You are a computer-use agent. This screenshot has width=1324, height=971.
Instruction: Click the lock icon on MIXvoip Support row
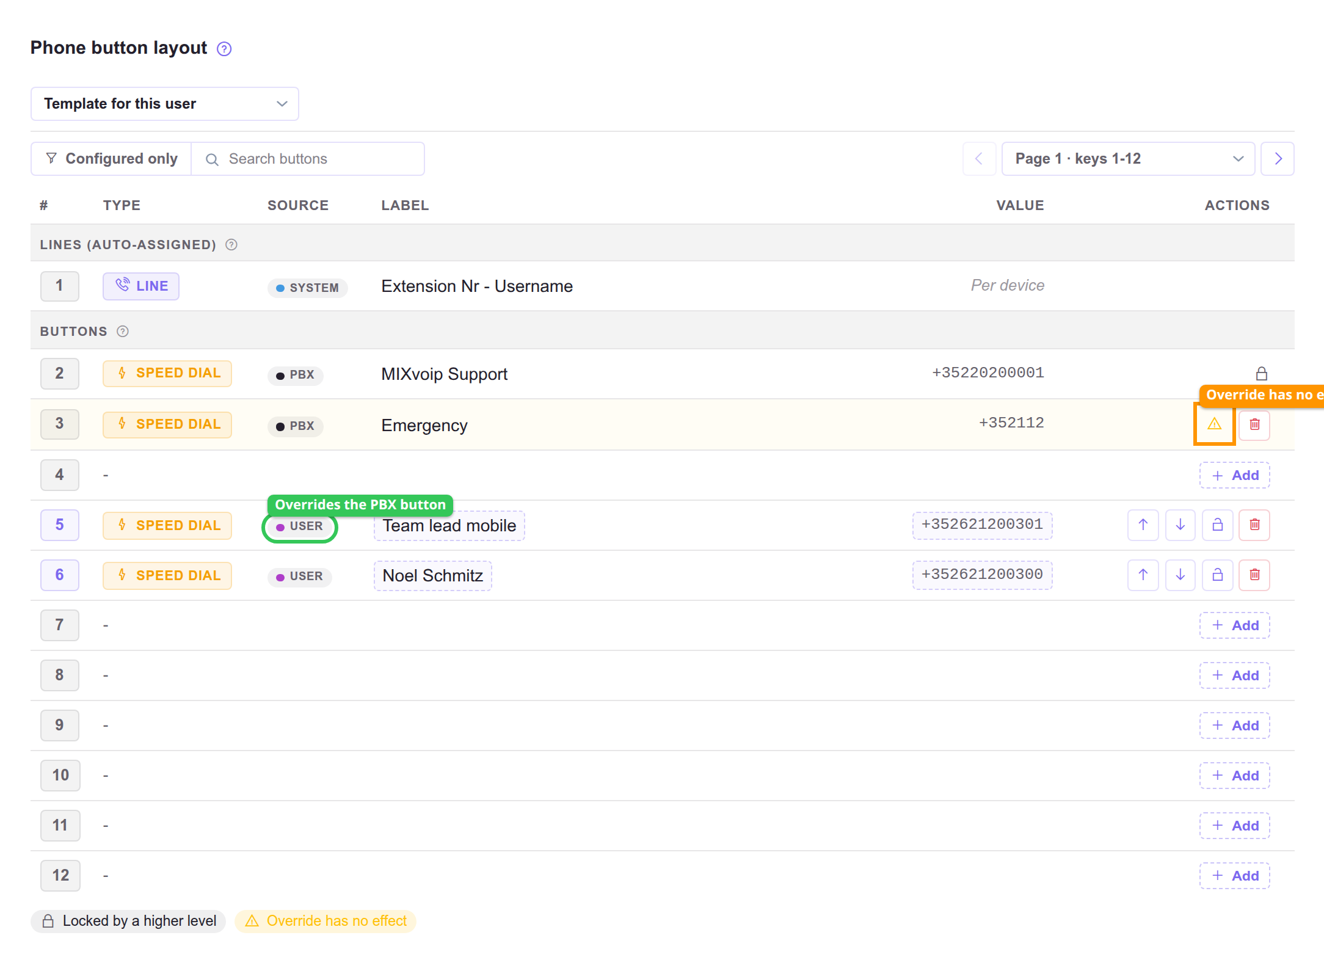click(1262, 374)
